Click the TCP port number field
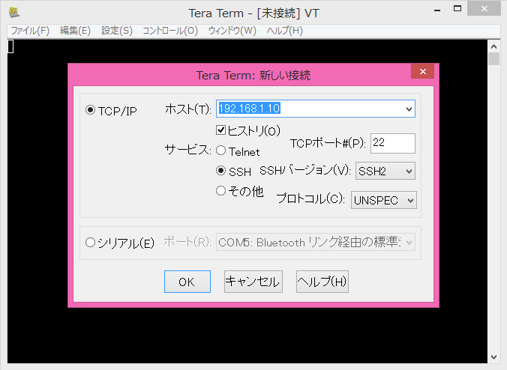This screenshot has height=370, width=507. tap(391, 142)
